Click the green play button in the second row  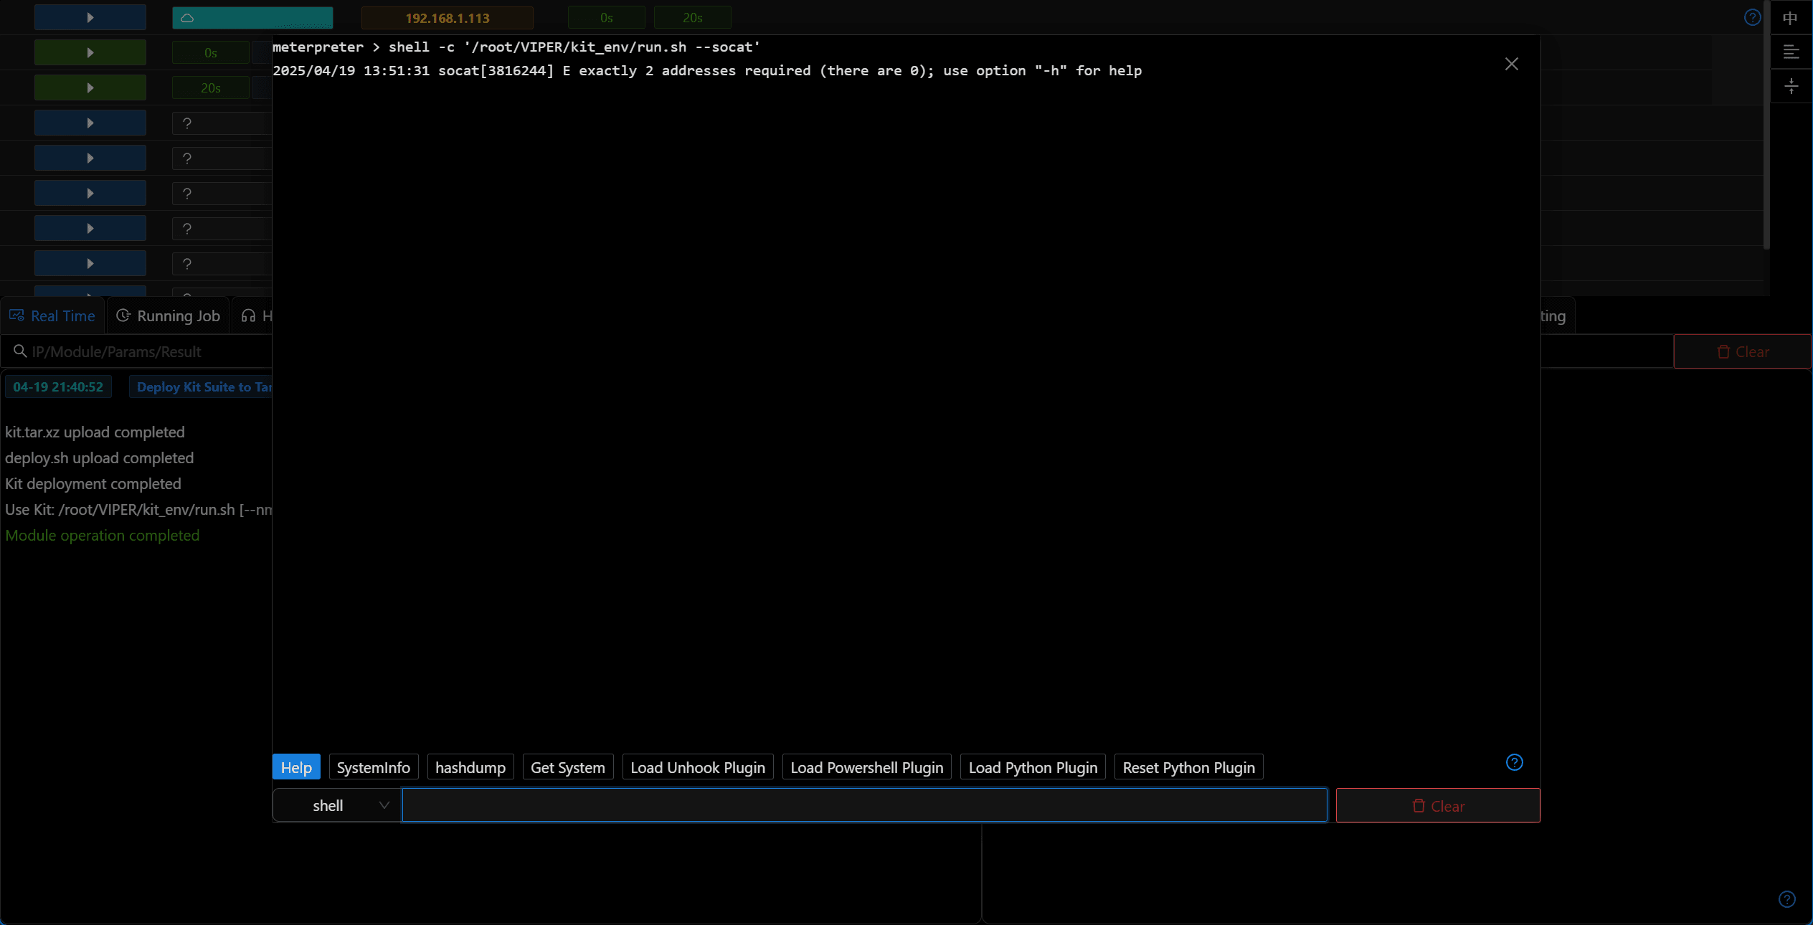90,52
